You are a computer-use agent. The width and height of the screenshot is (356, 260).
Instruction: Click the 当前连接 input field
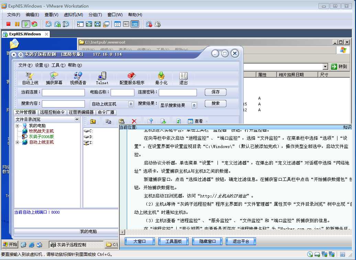click(x=63, y=93)
